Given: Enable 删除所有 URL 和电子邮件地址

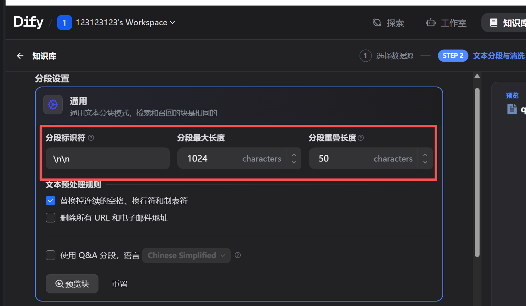Looking at the screenshot, I should [x=50, y=217].
